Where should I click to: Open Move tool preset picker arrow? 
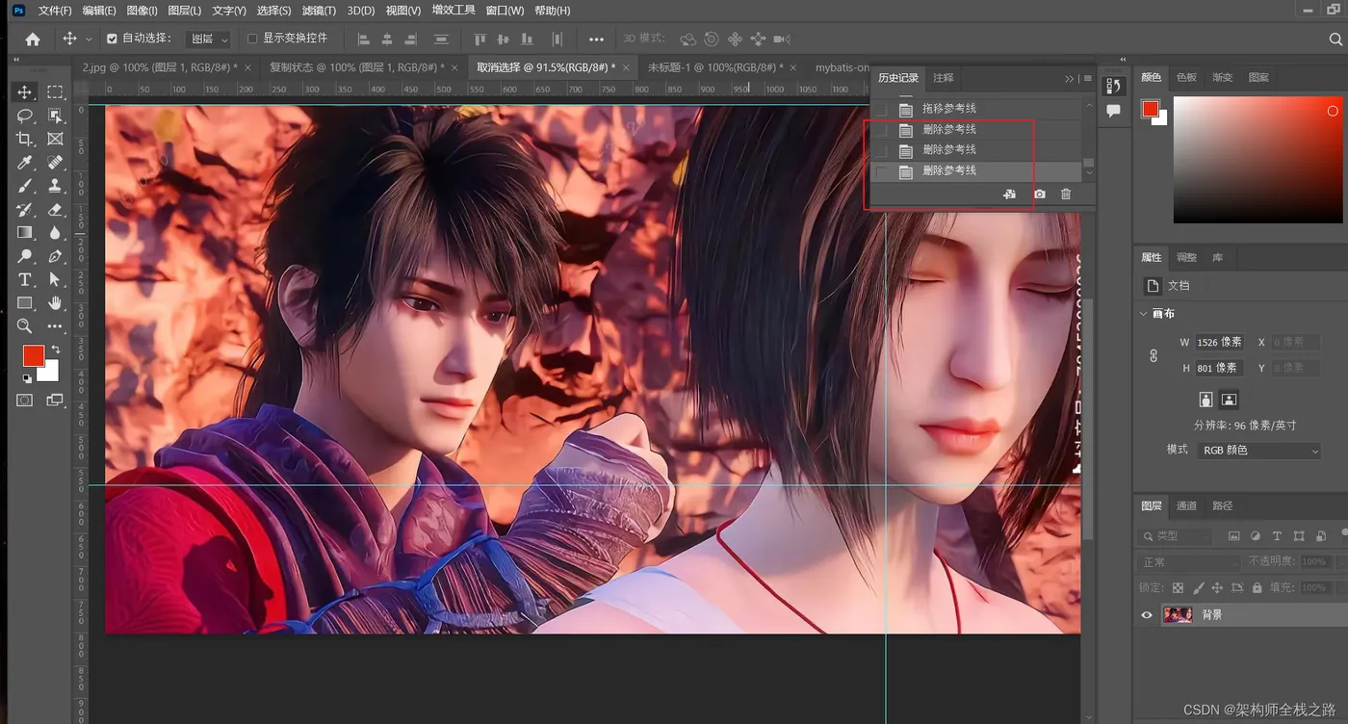(89, 39)
